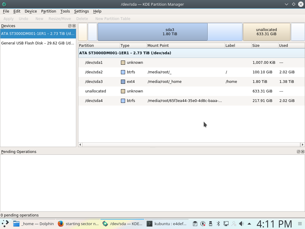Click the horizontal scrollbar left arrow
Viewport: 305px width, 229px height.
point(80,145)
